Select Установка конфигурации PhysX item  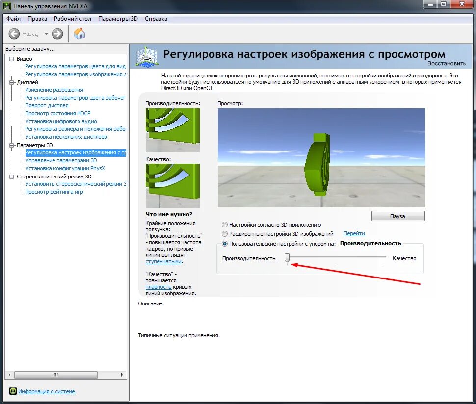tap(65, 168)
